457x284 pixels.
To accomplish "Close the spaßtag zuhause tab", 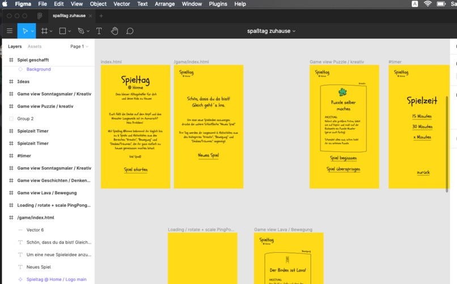I will [x=90, y=16].
